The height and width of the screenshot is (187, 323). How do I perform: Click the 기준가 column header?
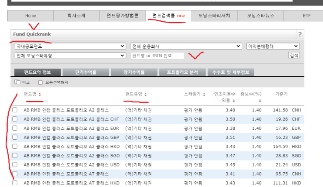pyautogui.click(x=281, y=94)
